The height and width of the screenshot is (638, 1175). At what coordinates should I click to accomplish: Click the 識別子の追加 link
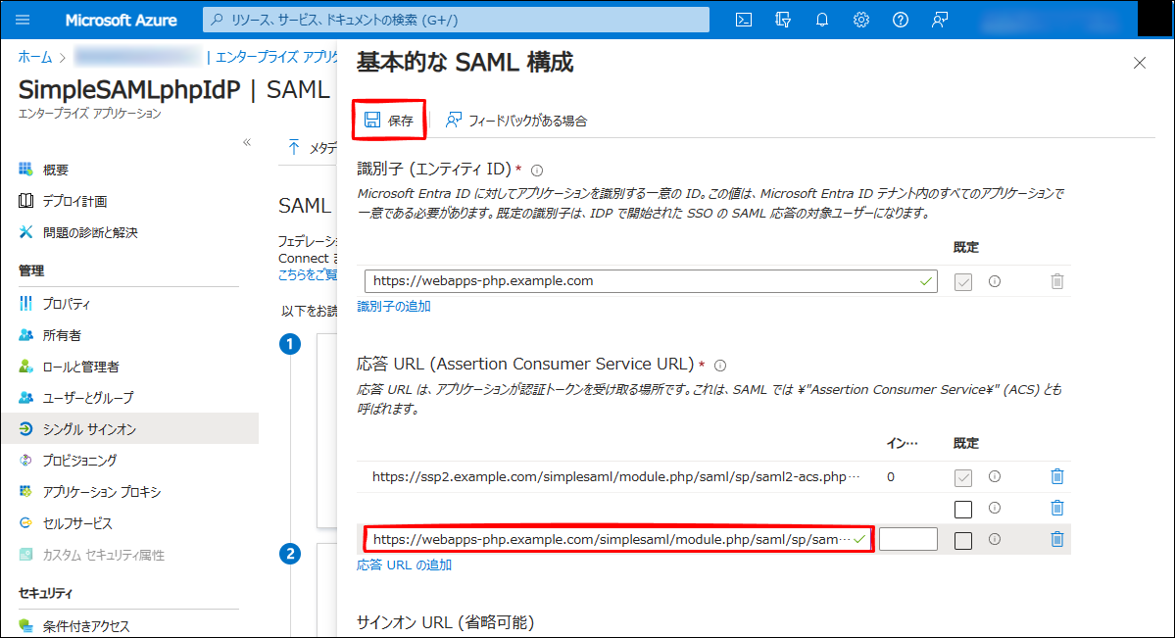click(393, 306)
